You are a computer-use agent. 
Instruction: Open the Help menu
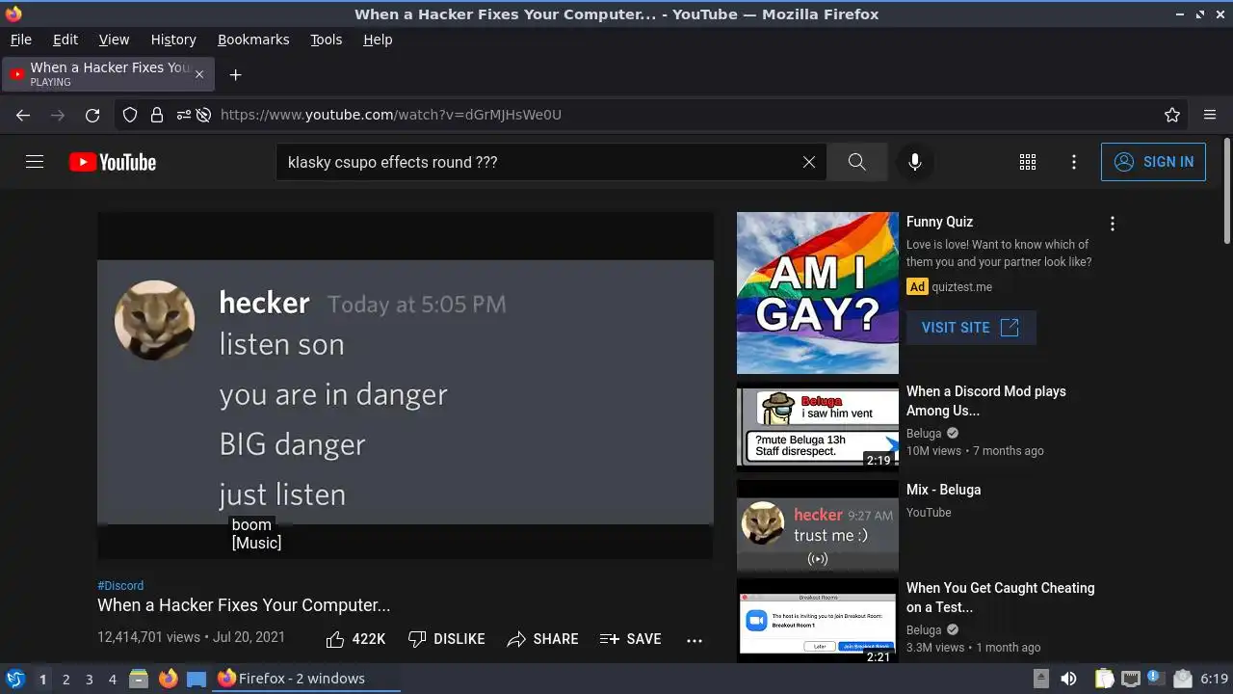[x=378, y=40]
